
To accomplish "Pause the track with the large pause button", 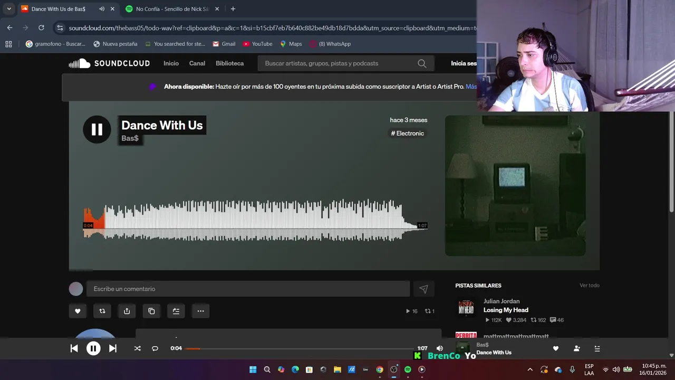I will click(97, 129).
